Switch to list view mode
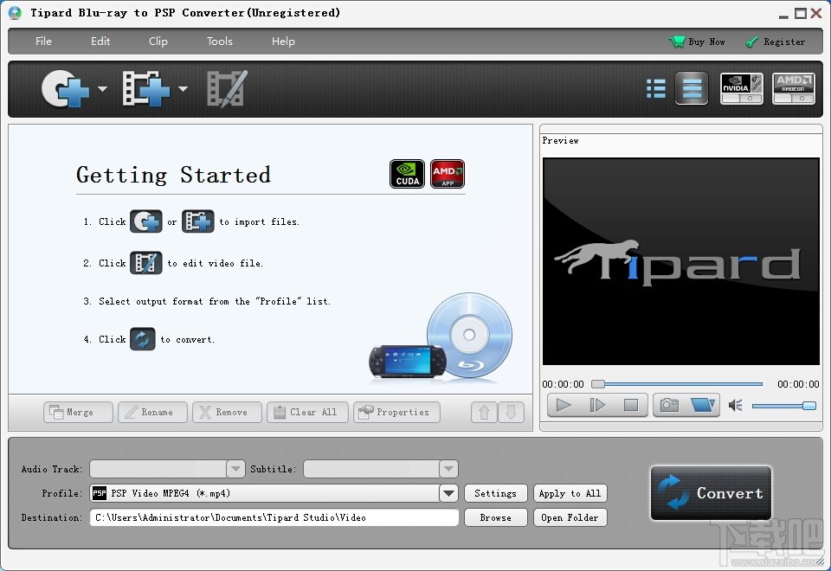Image resolution: width=831 pixels, height=571 pixels. pyautogui.click(x=656, y=88)
